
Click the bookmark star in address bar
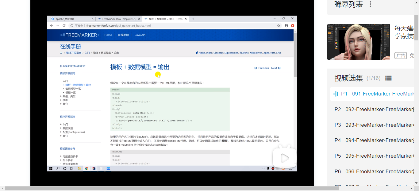pos(279,26)
